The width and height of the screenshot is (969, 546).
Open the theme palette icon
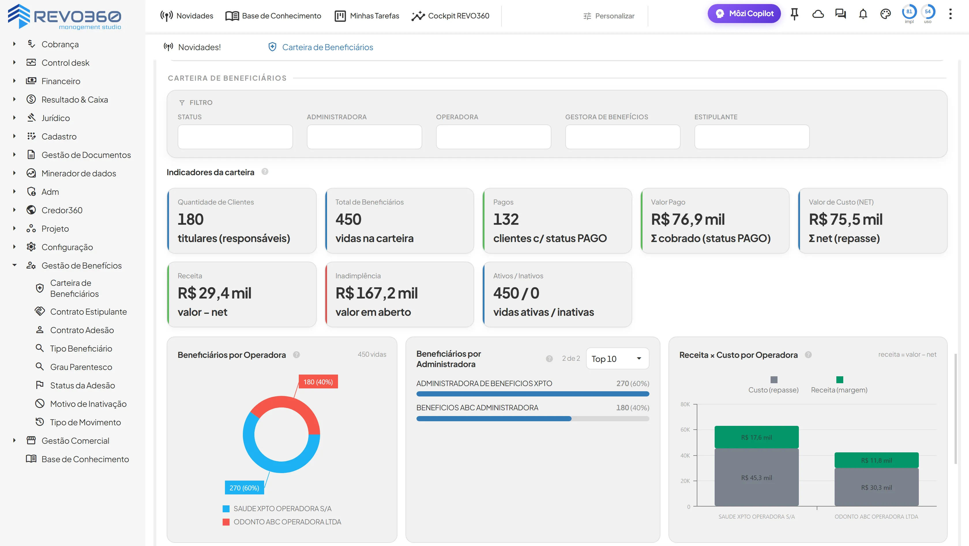point(885,14)
